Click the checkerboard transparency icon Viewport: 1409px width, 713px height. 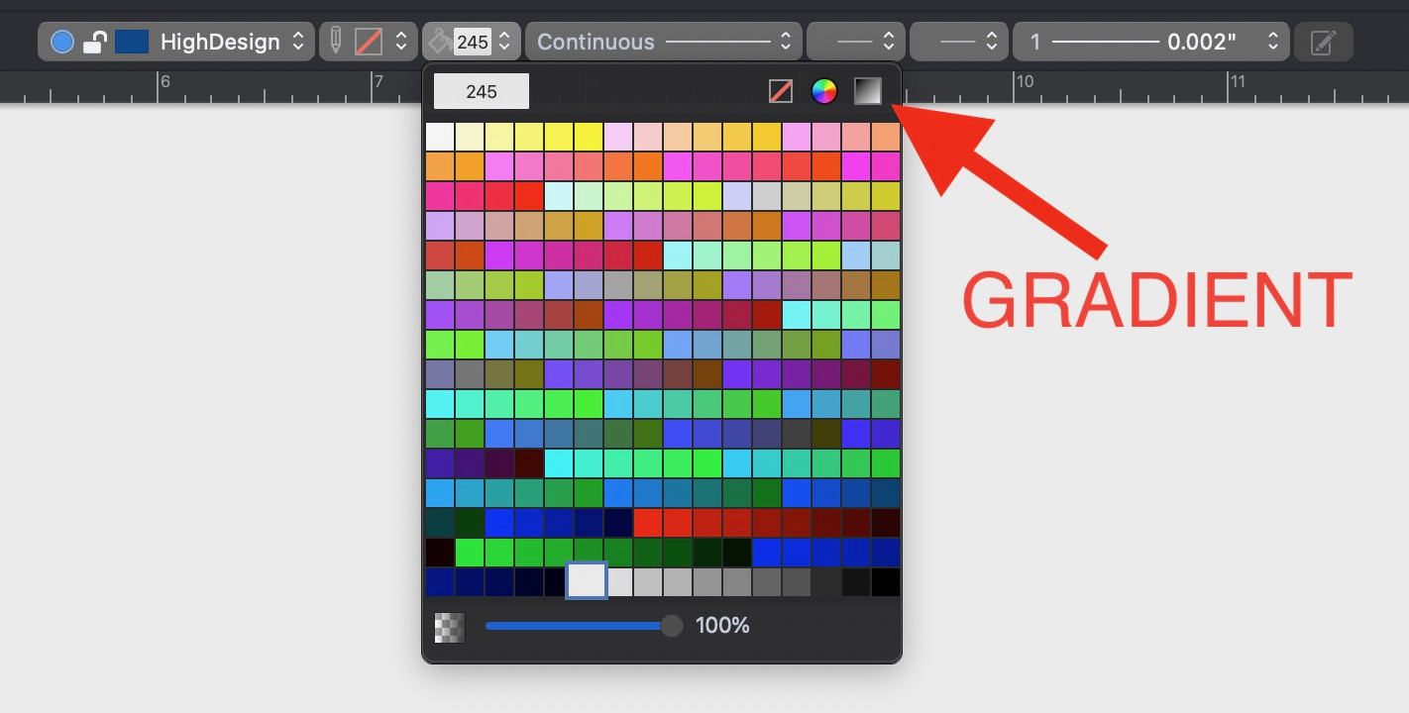450,627
